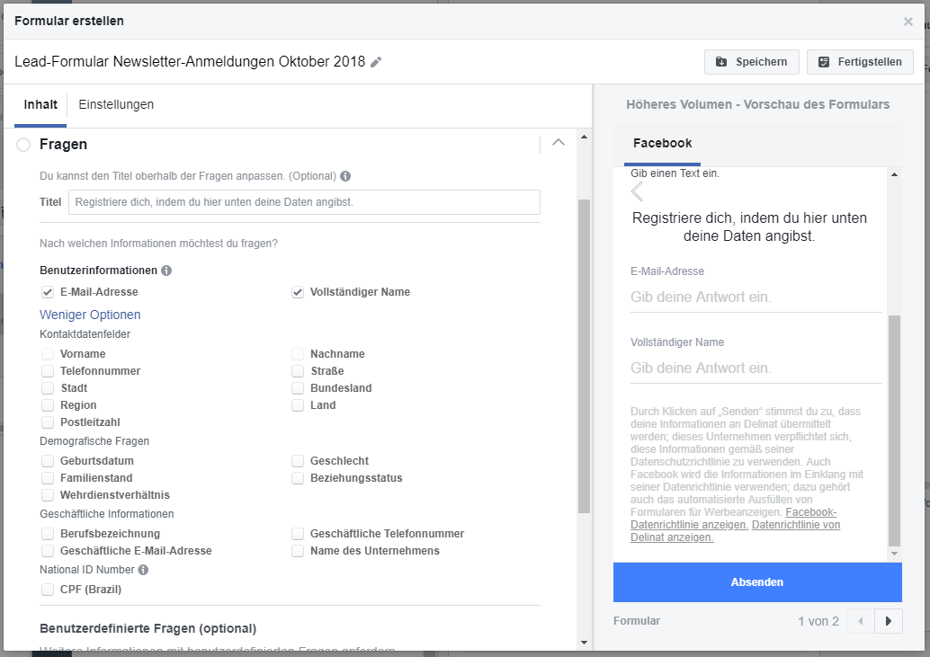Viewport: 930px width, 657px height.
Task: Click the Vollständiger Name answer field in preview
Action: 756,368
